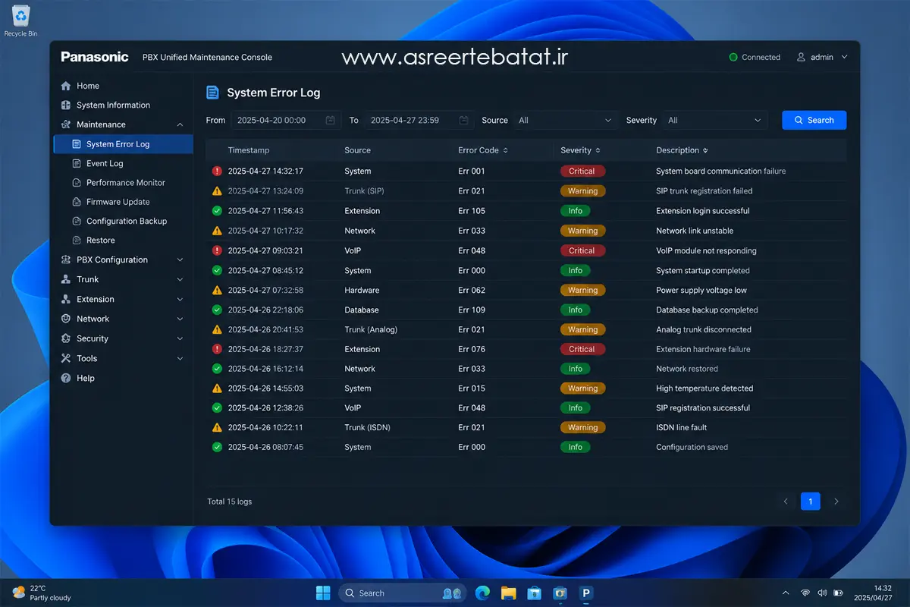910x607 pixels.
Task: Select the 'Database backup completed' description
Action: pos(707,310)
